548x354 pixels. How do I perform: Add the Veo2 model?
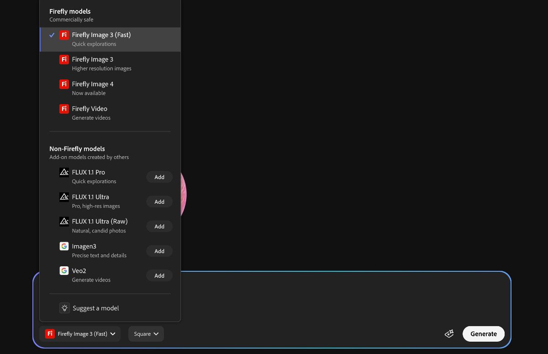tap(159, 276)
